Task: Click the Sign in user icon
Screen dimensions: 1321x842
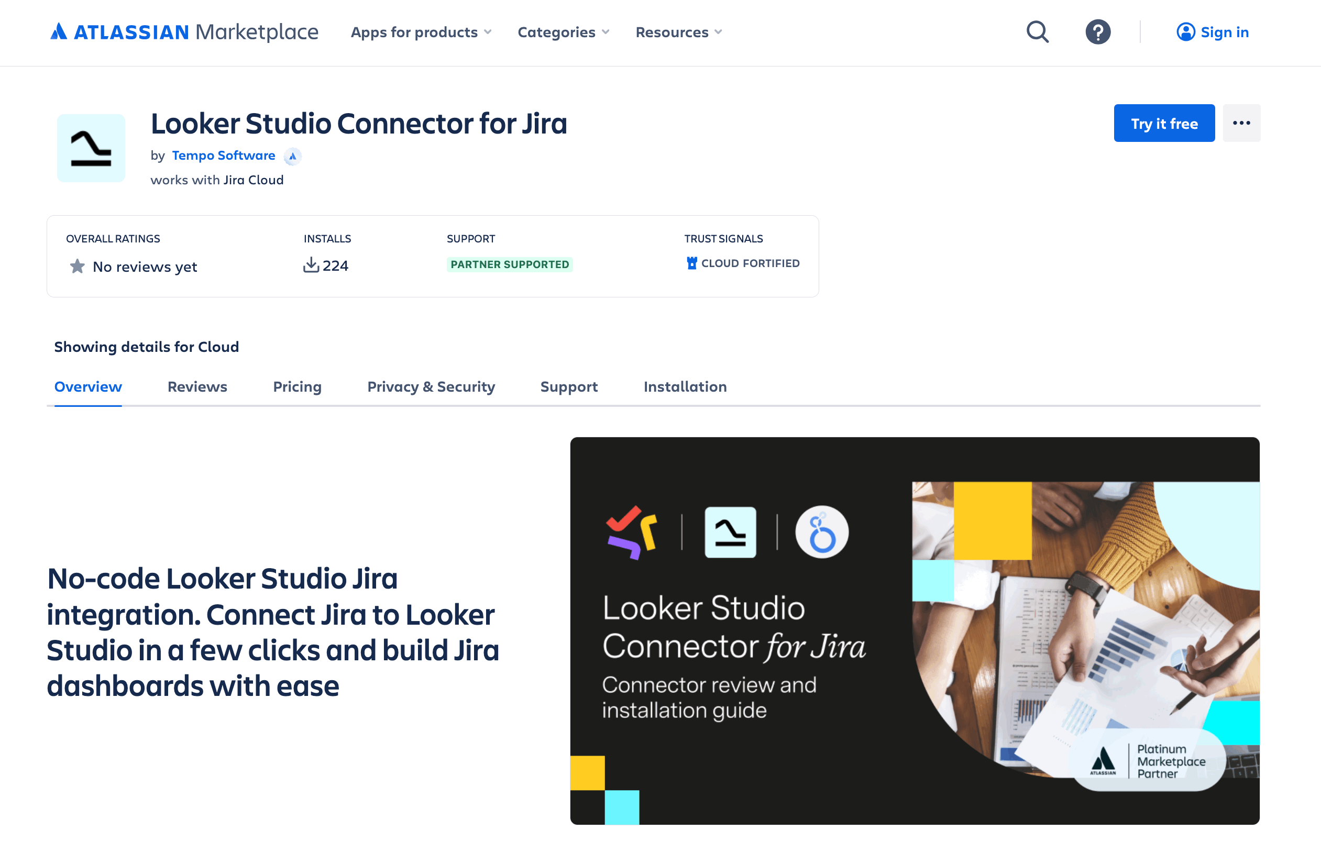Action: pos(1186,32)
